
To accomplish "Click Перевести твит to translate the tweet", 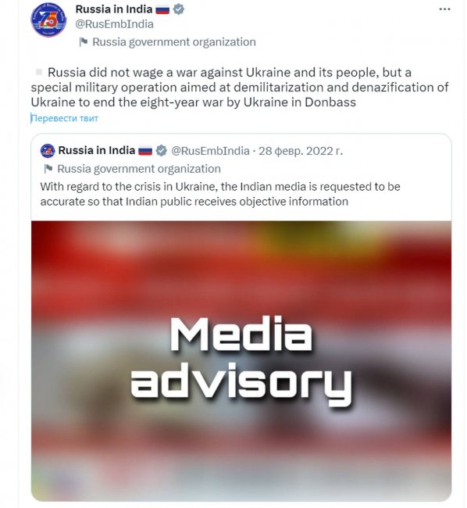I will coord(64,118).
